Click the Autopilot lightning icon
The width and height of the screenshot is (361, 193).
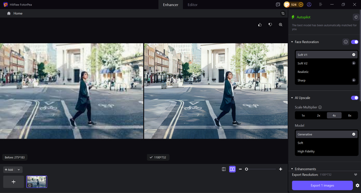[293, 17]
